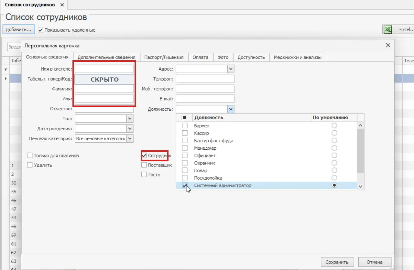414x270 pixels.
Task: Close the Персональная карточка dialog
Action: pyautogui.click(x=388, y=45)
